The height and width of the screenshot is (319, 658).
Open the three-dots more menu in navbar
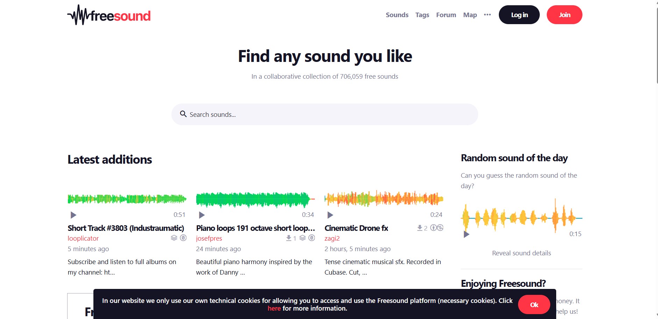tap(487, 15)
